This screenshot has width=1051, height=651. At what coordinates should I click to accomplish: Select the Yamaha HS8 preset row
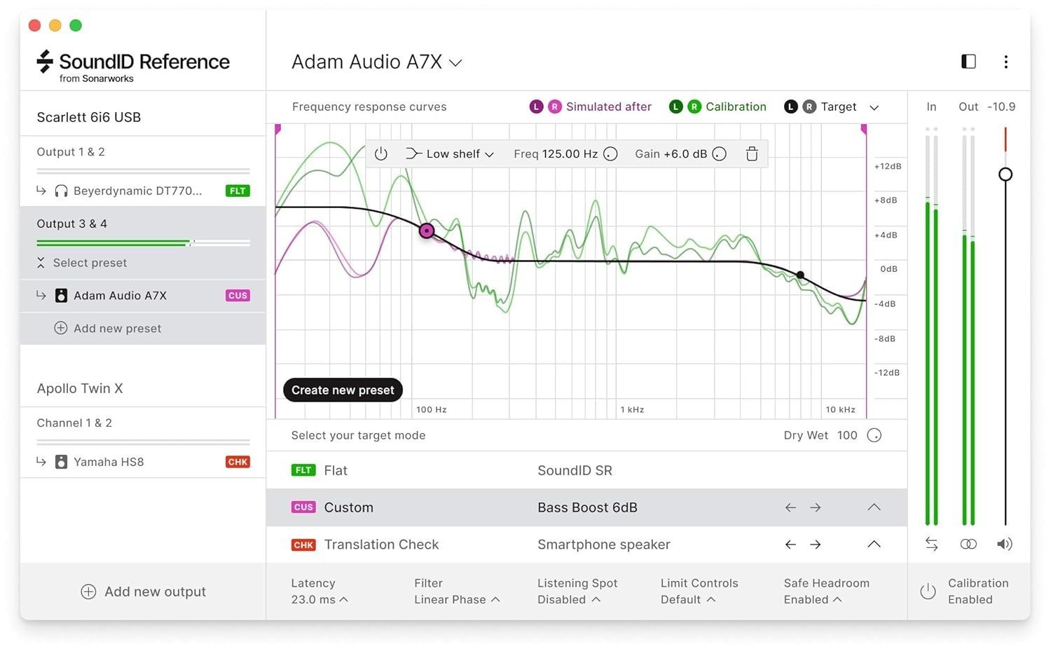[143, 462]
